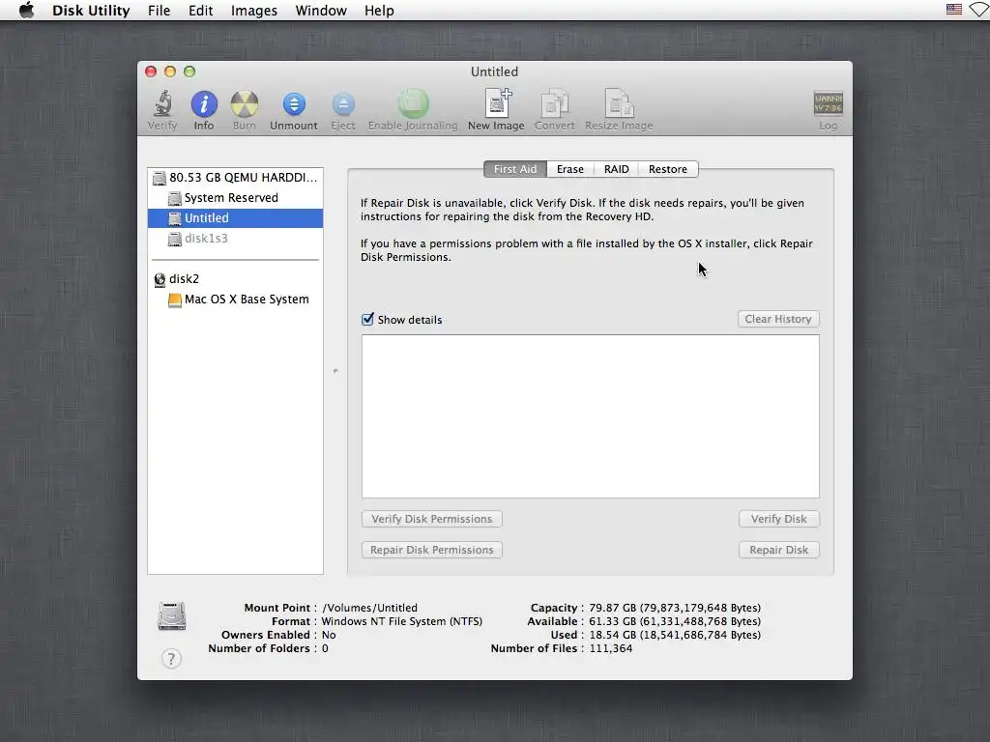Open the help question mark button

click(171, 659)
